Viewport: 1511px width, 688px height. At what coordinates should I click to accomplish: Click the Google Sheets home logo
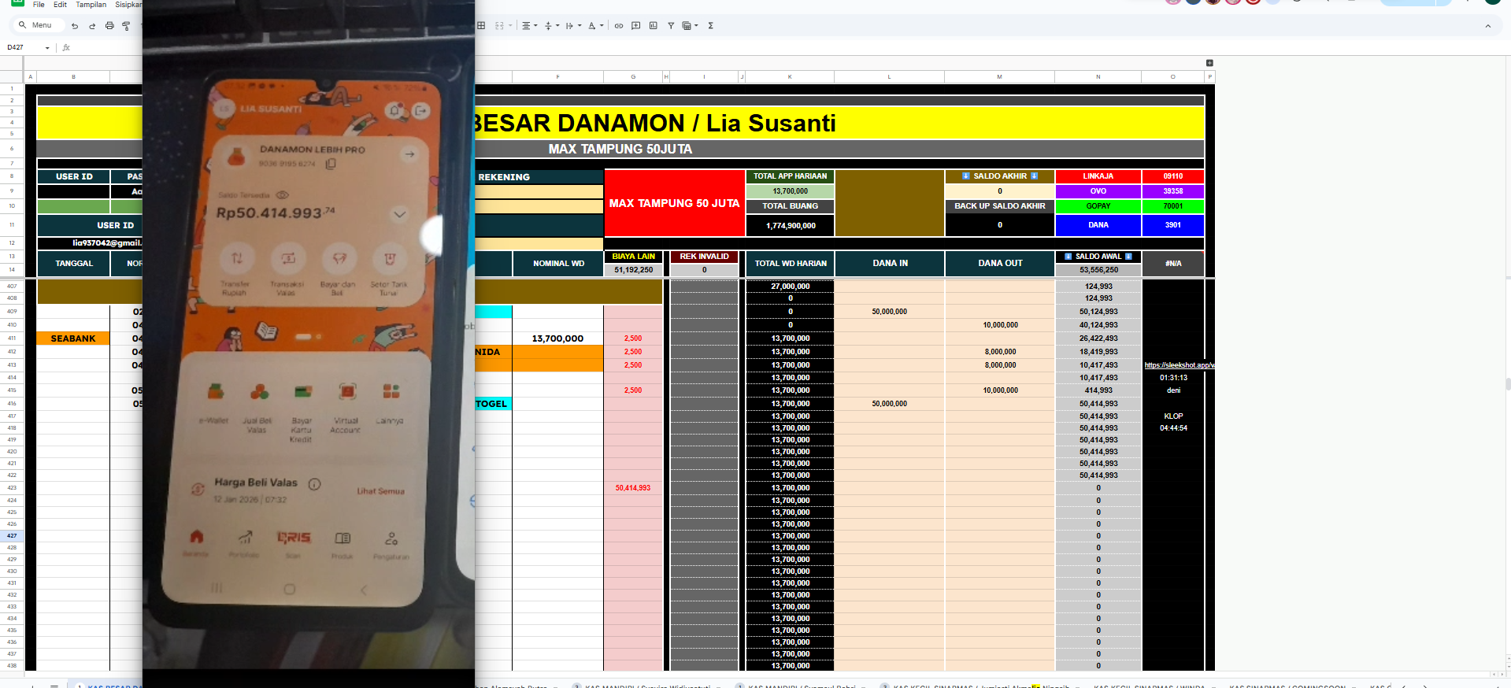point(17,2)
